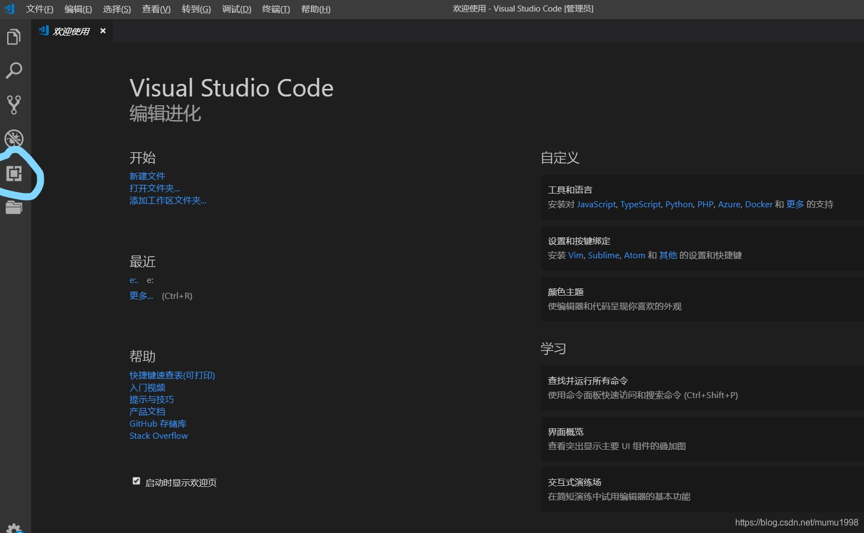Click the 新建文件 link
Image resolution: width=864 pixels, height=533 pixels.
[147, 176]
